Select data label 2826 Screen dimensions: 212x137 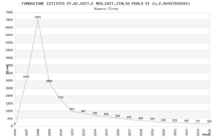49,81
